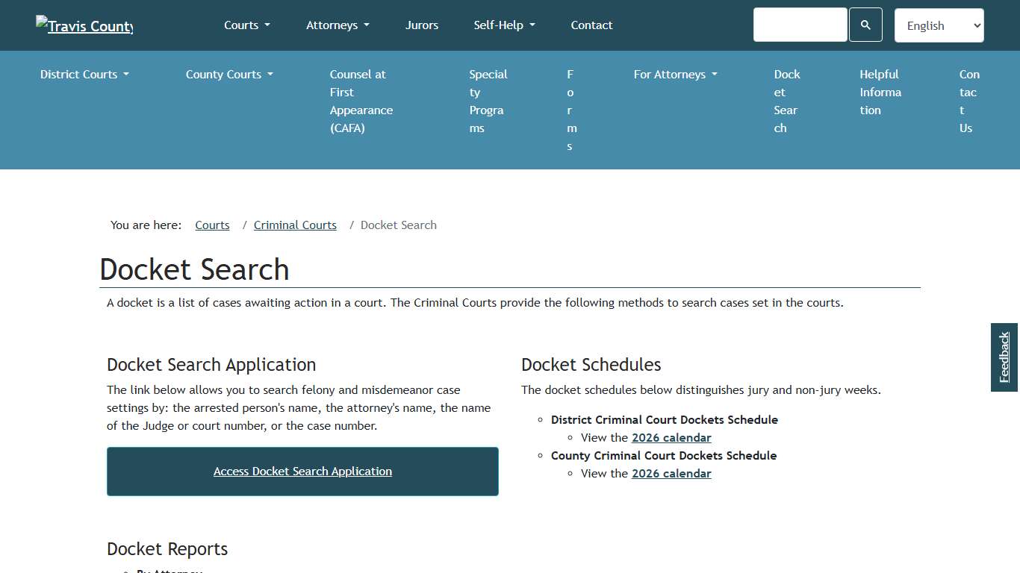The height and width of the screenshot is (573, 1020).
Task: Open the Self-Help dropdown
Action: click(504, 25)
